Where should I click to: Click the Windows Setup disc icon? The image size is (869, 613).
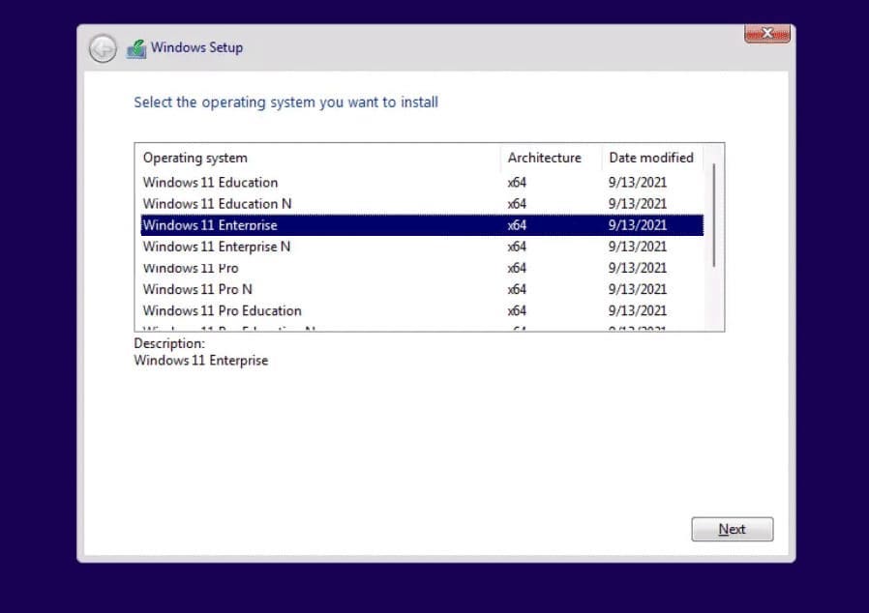(x=136, y=48)
